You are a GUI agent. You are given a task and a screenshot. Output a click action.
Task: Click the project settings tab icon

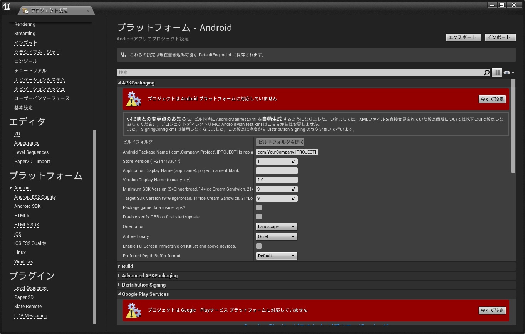[x=25, y=11]
